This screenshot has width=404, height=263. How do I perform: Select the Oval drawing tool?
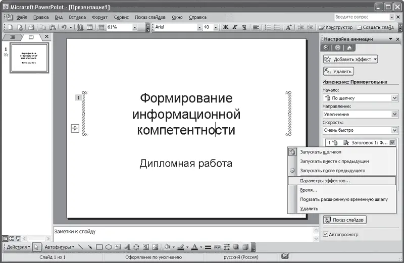pos(109,247)
